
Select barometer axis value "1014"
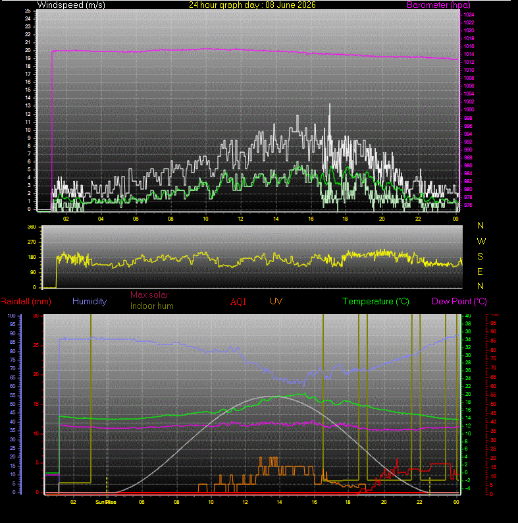tap(469, 54)
